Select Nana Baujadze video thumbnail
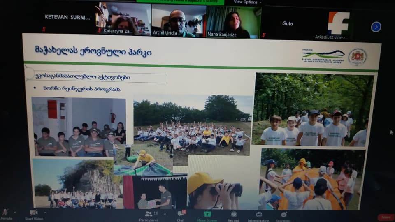The image size is (395, 222). coord(234,22)
